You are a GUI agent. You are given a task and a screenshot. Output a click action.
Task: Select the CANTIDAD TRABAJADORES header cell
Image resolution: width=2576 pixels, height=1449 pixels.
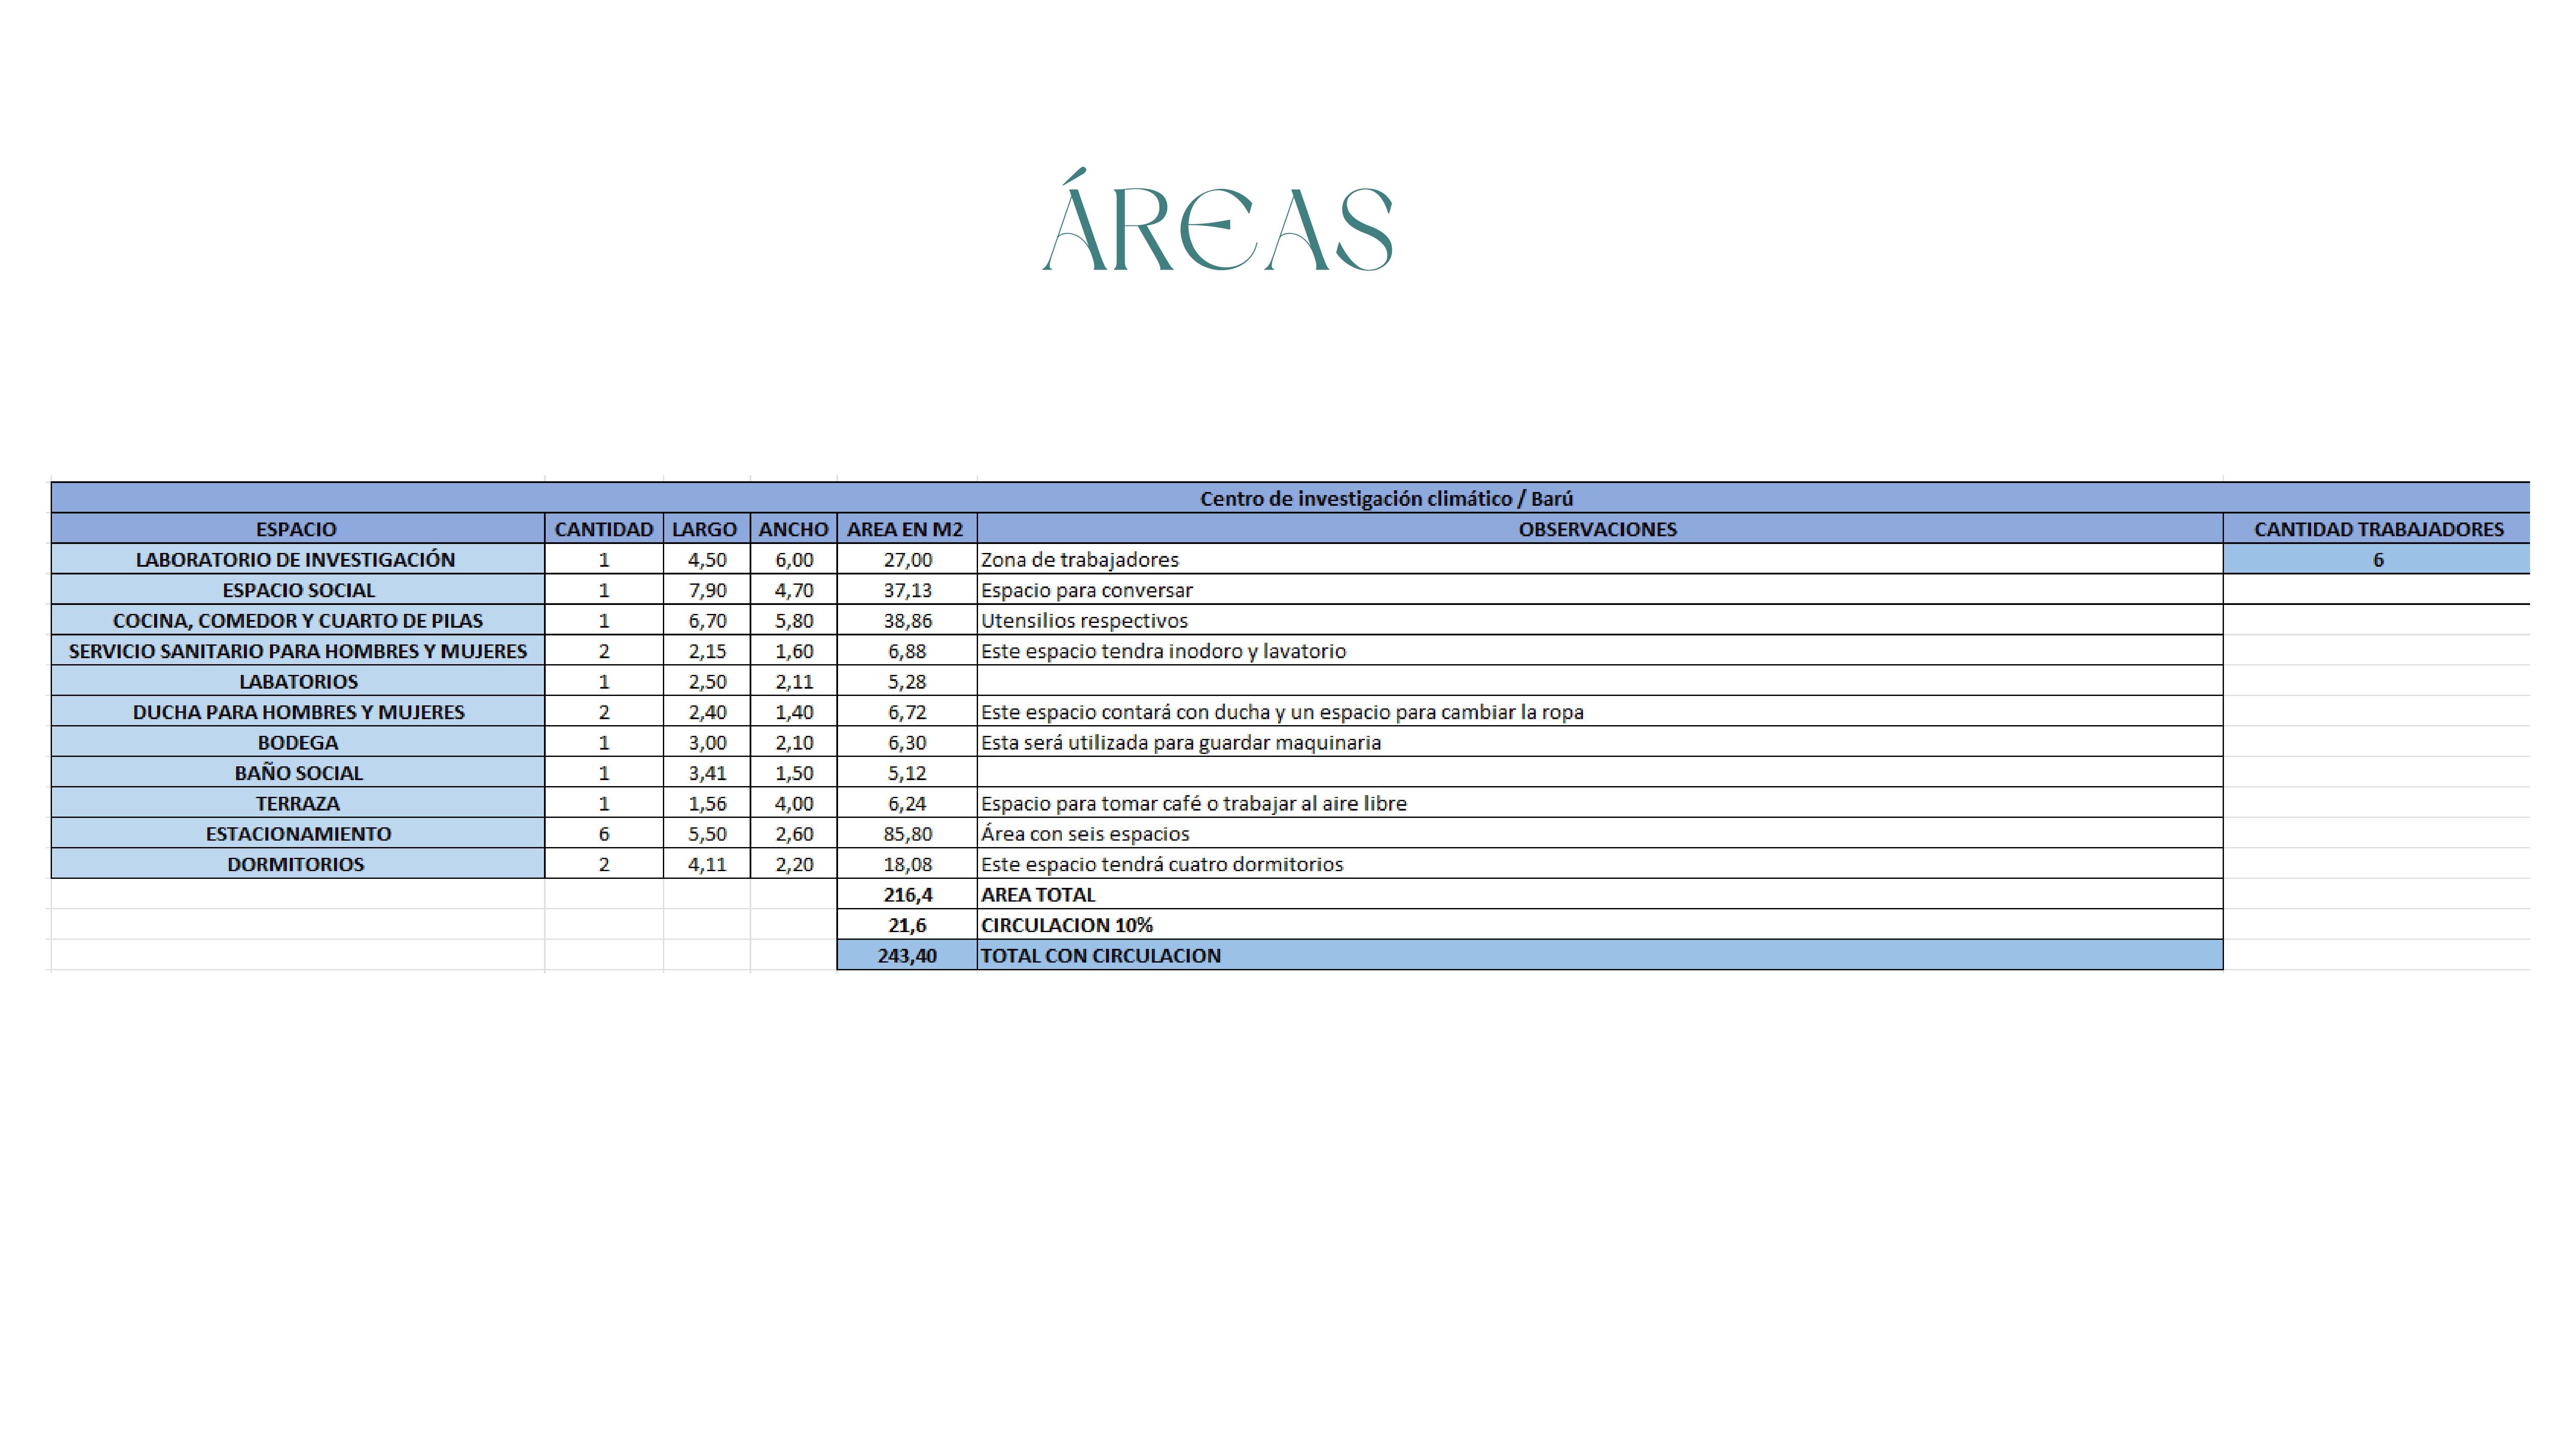2378,529
